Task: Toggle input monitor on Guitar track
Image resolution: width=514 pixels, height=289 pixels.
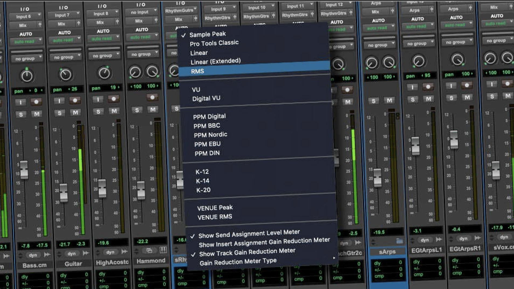Action: pos(59,101)
